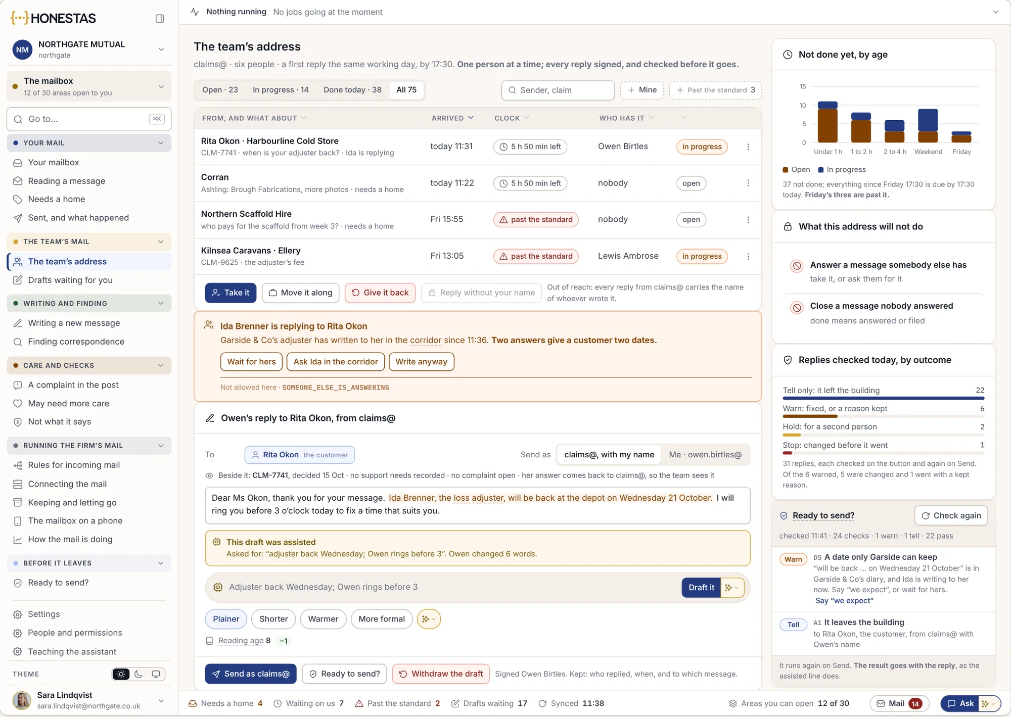The height and width of the screenshot is (717, 1011).
Task: Click the Check again button
Action: (x=951, y=515)
